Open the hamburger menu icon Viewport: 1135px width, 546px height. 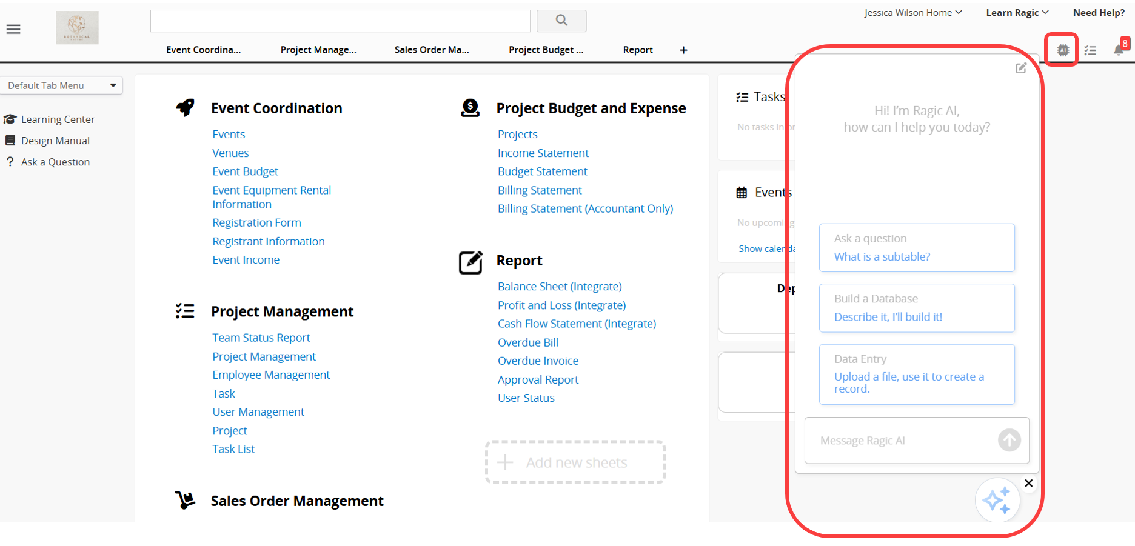13,29
